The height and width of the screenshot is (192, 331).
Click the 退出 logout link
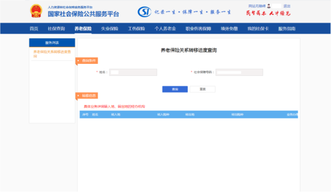click(x=287, y=6)
